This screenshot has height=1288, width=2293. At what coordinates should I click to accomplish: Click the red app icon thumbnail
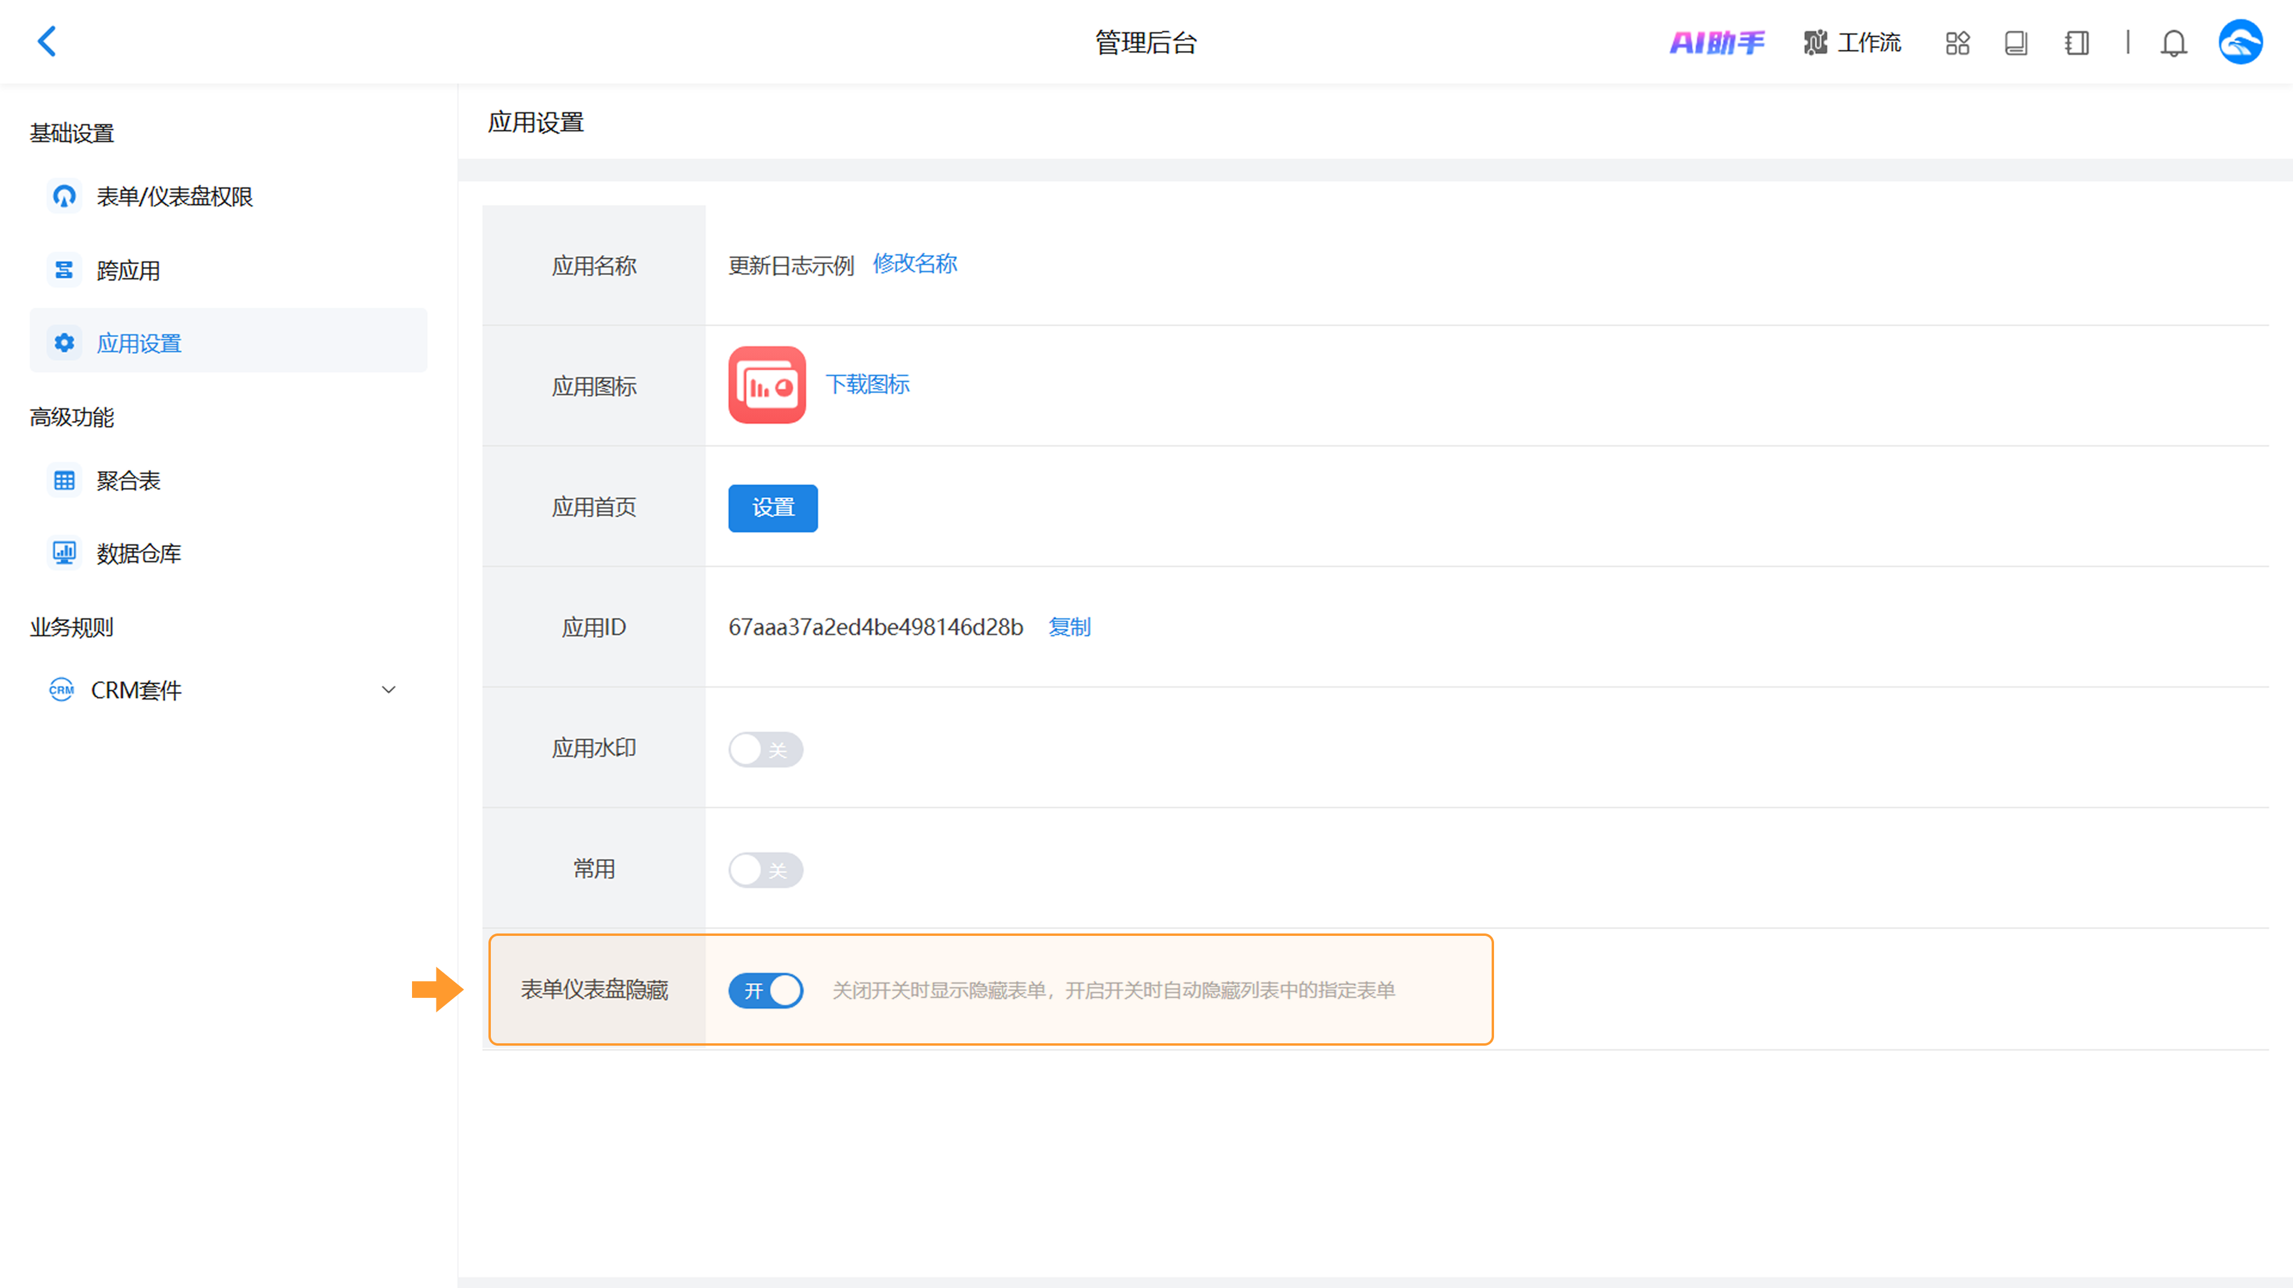tap(766, 385)
